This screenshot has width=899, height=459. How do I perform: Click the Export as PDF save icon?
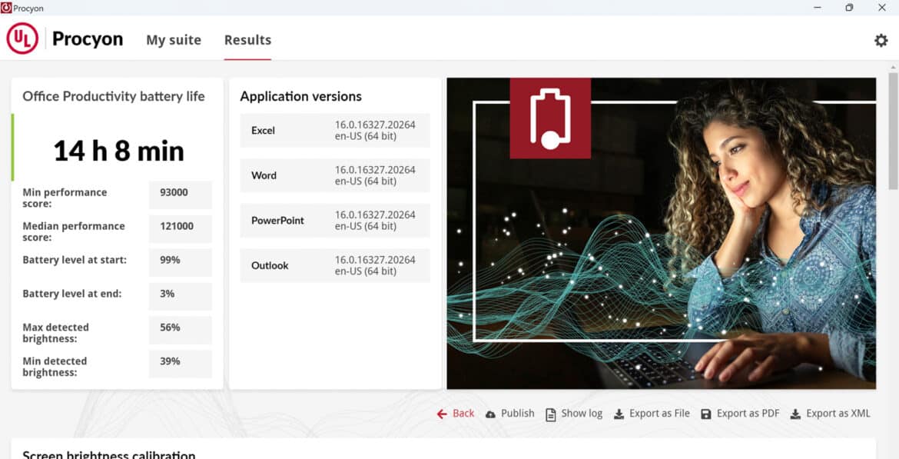(706, 414)
